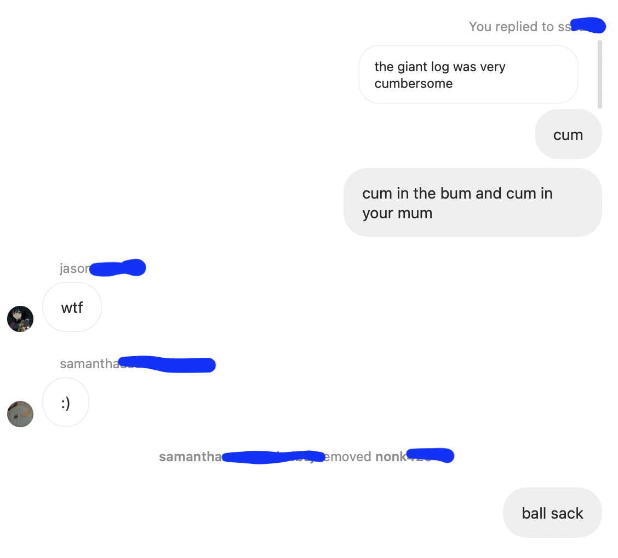618x558 pixels.
Task: Jump to quoted "giant log was very cumbersome" message
Action: click(468, 75)
